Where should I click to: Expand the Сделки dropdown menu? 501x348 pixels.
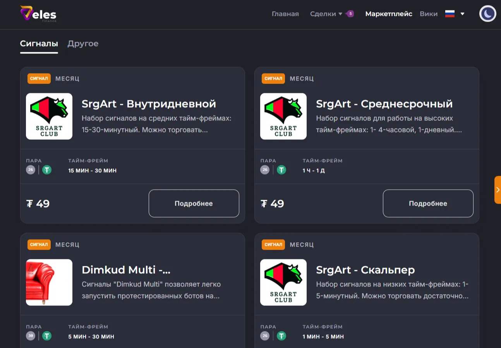tap(326, 14)
